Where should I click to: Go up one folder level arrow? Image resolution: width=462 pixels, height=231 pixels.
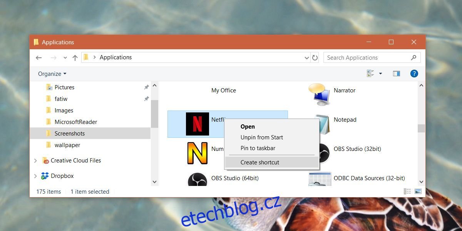pyautogui.click(x=75, y=58)
